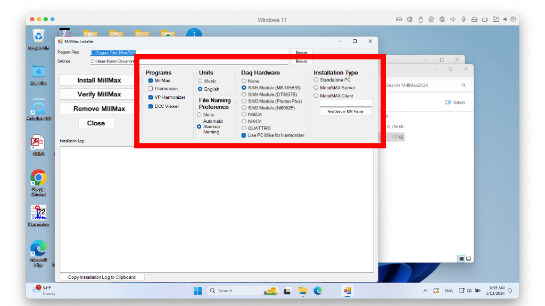The image size is (545, 306).
Task: Select SIM4 Module (DT9837B)
Action: pos(244,95)
